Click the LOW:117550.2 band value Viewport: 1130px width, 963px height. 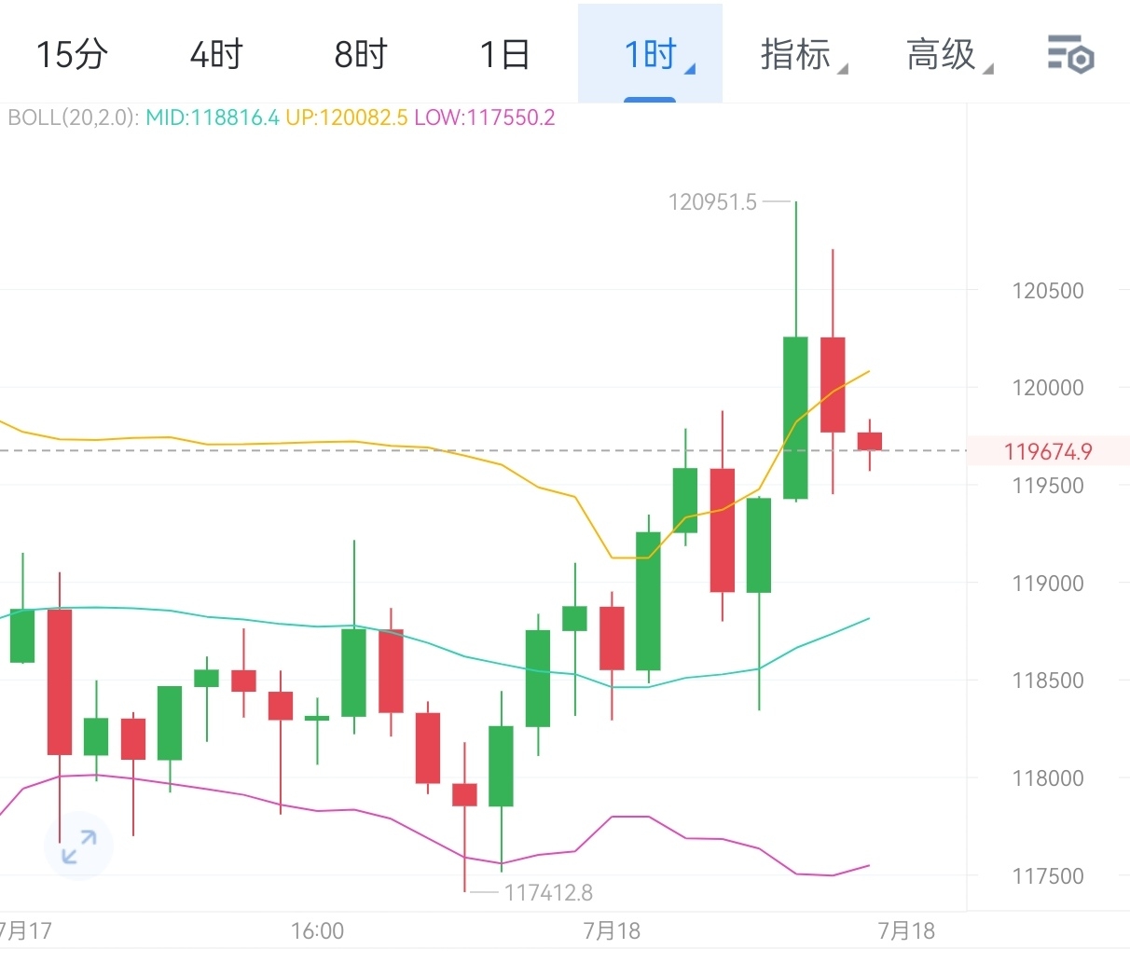pyautogui.click(x=485, y=117)
